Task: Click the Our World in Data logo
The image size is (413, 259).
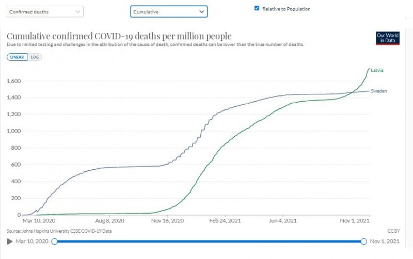Action: tap(388, 38)
